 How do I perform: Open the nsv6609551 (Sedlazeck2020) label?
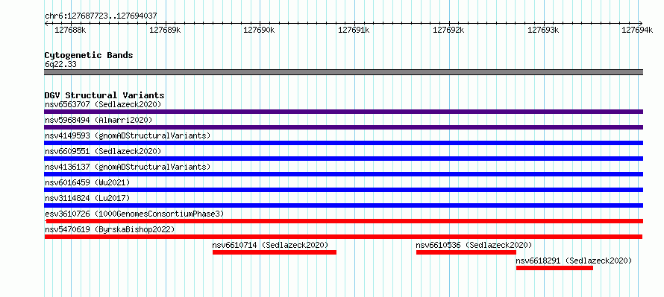point(103,151)
